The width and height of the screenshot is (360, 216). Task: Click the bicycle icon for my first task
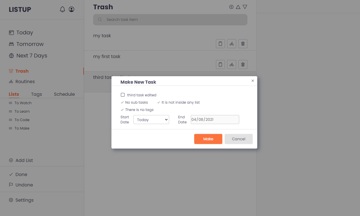(x=232, y=64)
